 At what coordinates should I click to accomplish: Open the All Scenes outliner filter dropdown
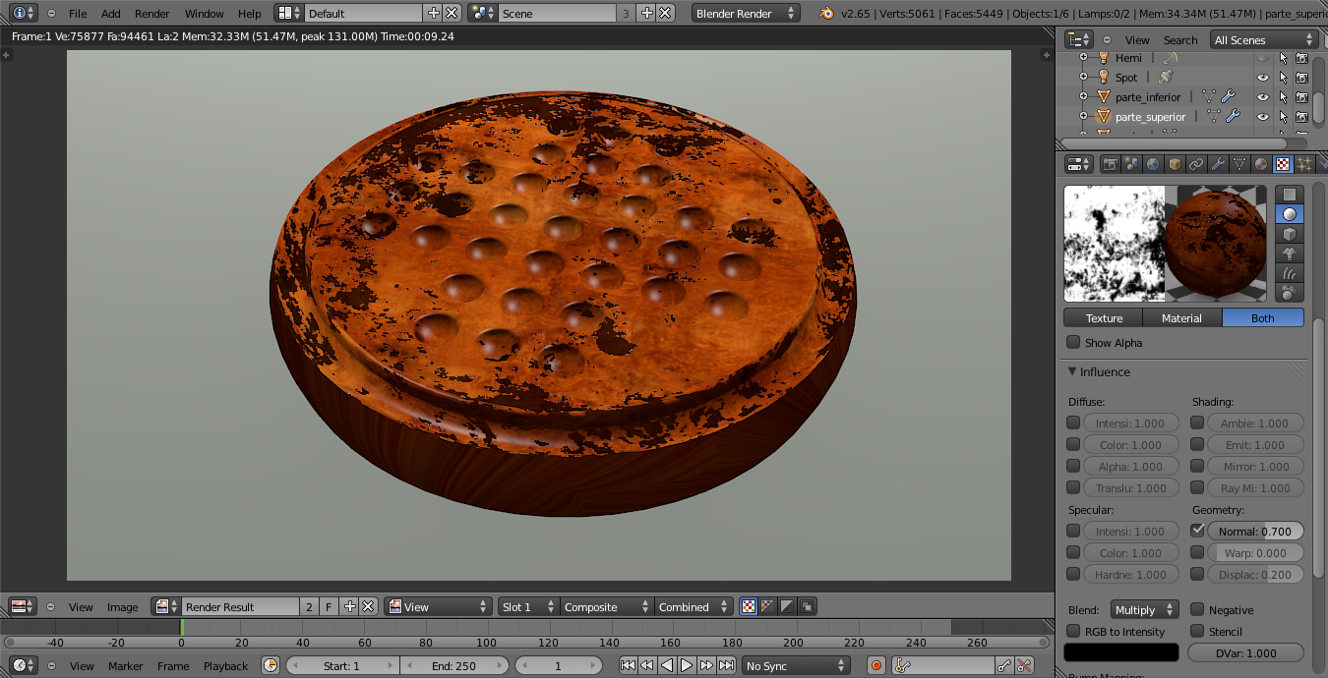coord(1264,40)
